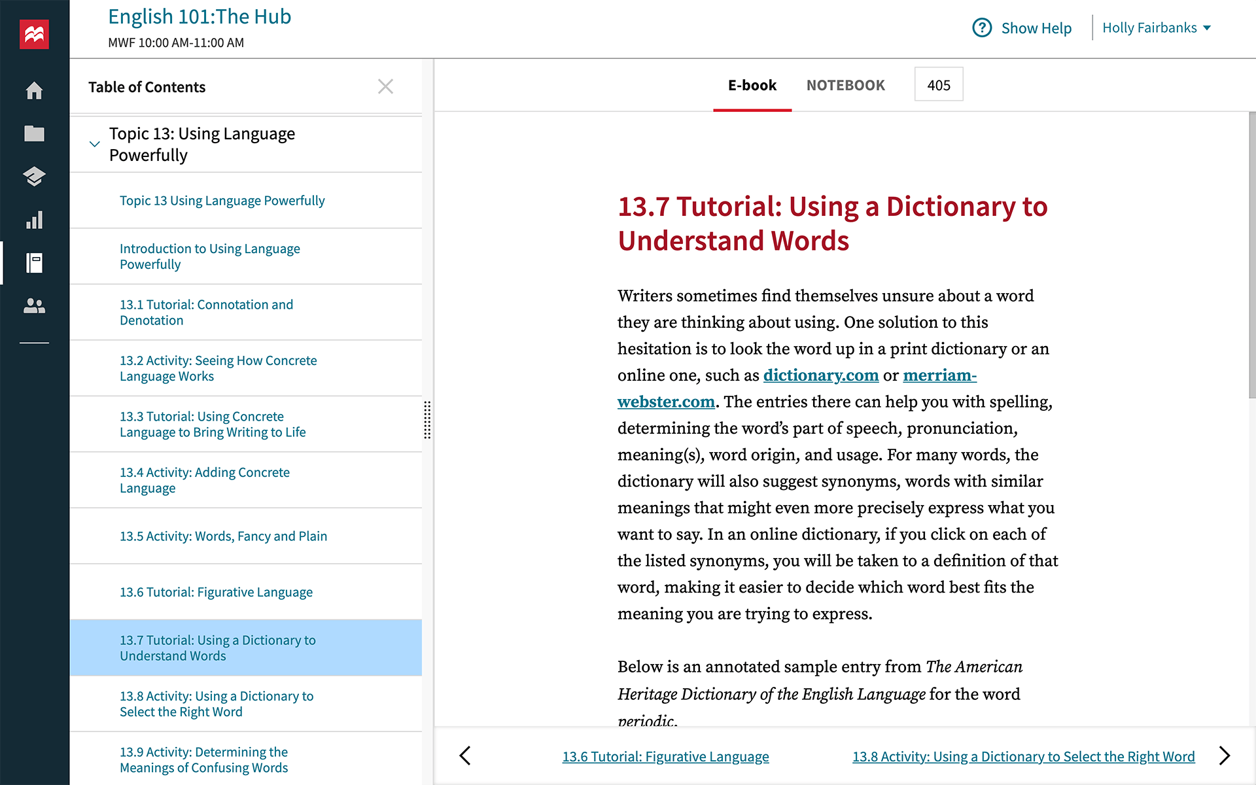Switch to the NOTEBOOK tab
The width and height of the screenshot is (1256, 785).
point(845,86)
